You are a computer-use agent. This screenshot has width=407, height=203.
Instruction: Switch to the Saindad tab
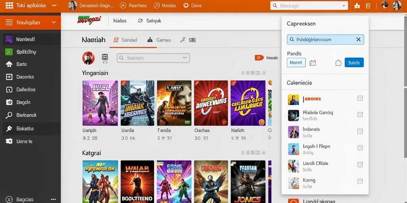[x=125, y=40]
